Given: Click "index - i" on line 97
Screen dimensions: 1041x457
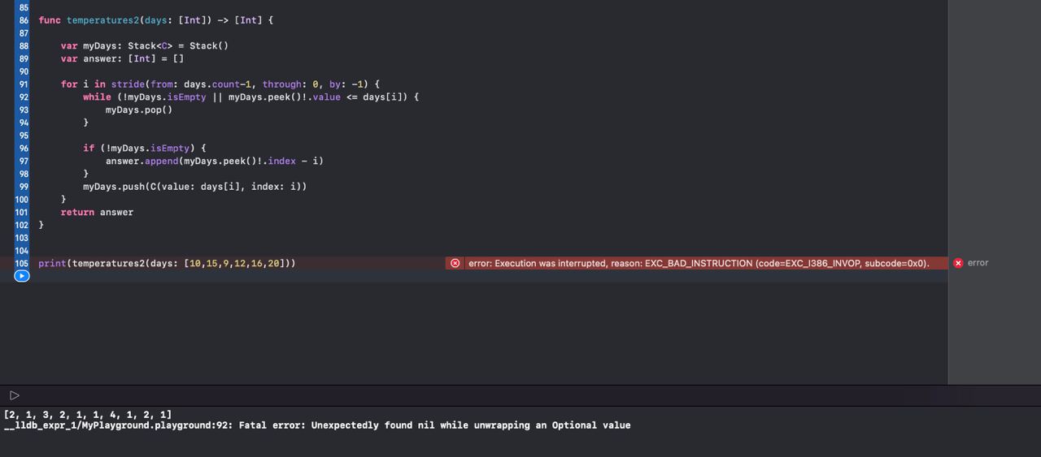Looking at the screenshot, I should tap(293, 162).
